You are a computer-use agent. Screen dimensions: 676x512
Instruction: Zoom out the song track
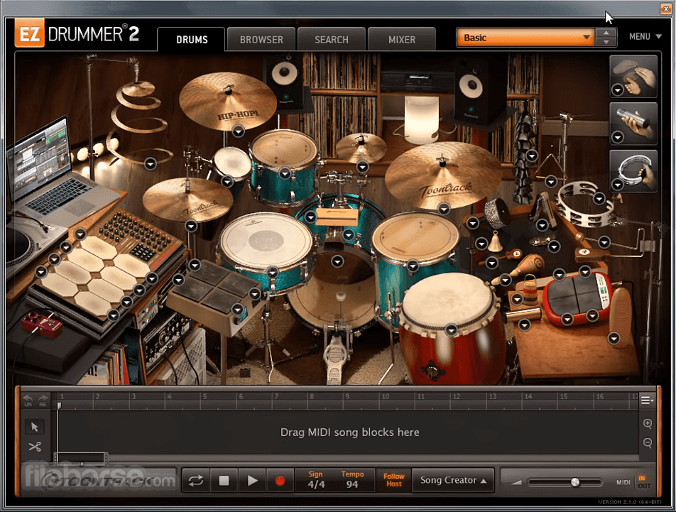(647, 442)
